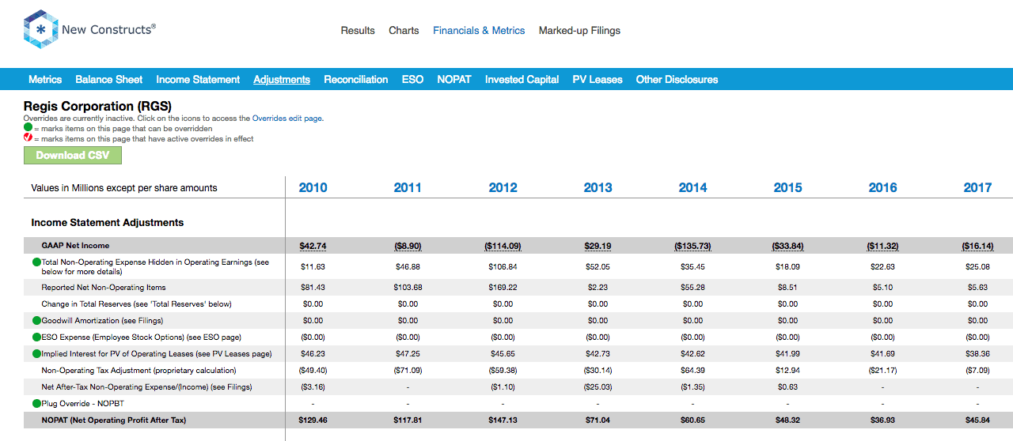Click the 2011 column header

coord(408,188)
